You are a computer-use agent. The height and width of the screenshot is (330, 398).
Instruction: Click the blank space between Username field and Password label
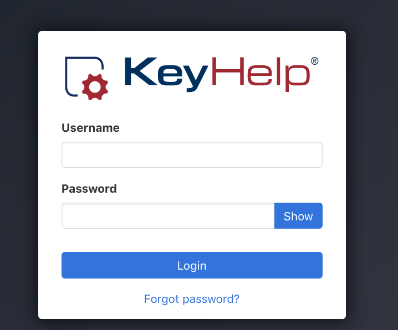[x=192, y=176]
